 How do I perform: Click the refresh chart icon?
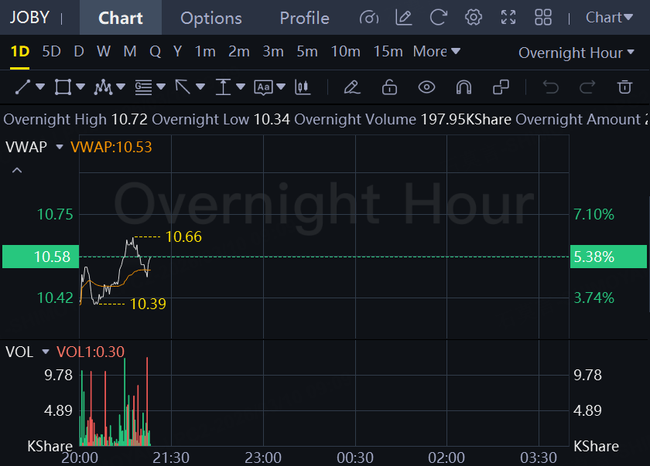tap(438, 18)
